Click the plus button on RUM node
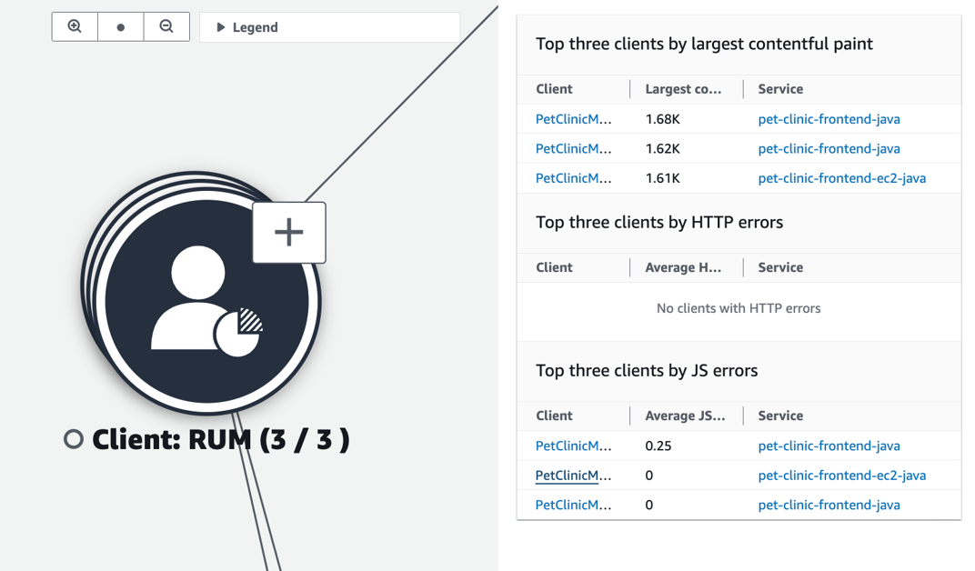 (x=289, y=233)
